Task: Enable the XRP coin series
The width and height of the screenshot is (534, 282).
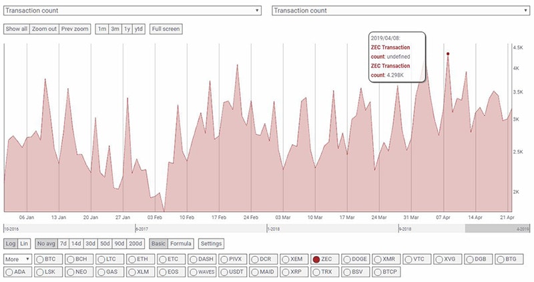Action: click(294, 272)
